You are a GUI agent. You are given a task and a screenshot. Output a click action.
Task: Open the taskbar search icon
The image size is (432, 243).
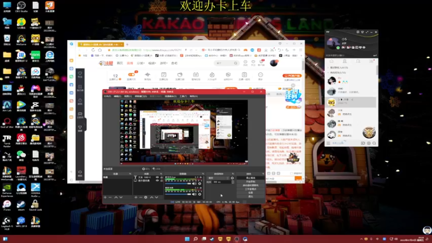point(195,239)
